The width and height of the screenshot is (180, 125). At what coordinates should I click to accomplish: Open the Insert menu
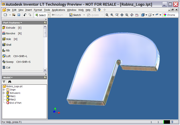pyautogui.click(x=29, y=10)
